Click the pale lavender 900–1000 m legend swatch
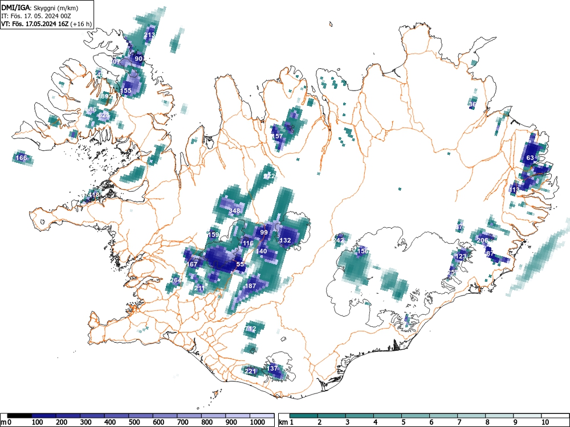 238,416
